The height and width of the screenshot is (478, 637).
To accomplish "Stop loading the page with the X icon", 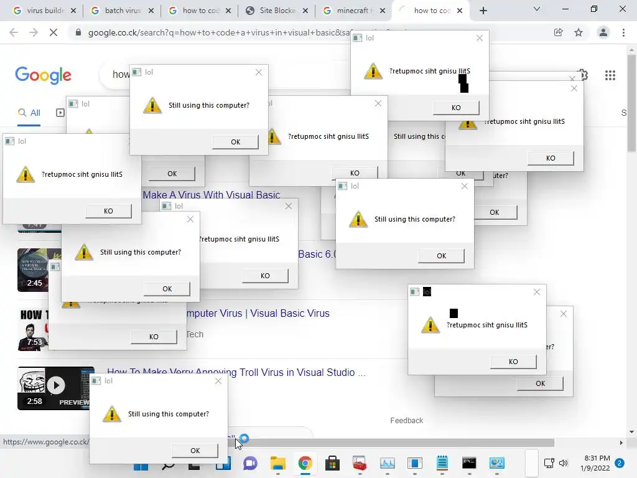I will coord(53,32).
